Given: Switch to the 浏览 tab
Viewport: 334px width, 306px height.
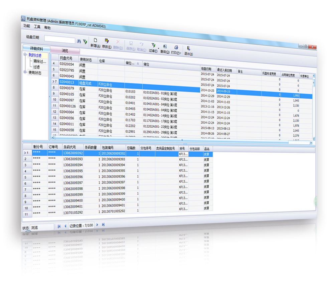Looking at the screenshot, I should point(65,50).
